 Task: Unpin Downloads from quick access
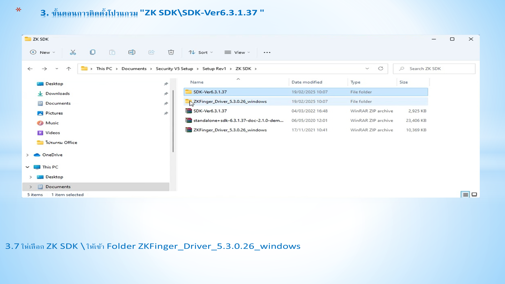(x=166, y=94)
